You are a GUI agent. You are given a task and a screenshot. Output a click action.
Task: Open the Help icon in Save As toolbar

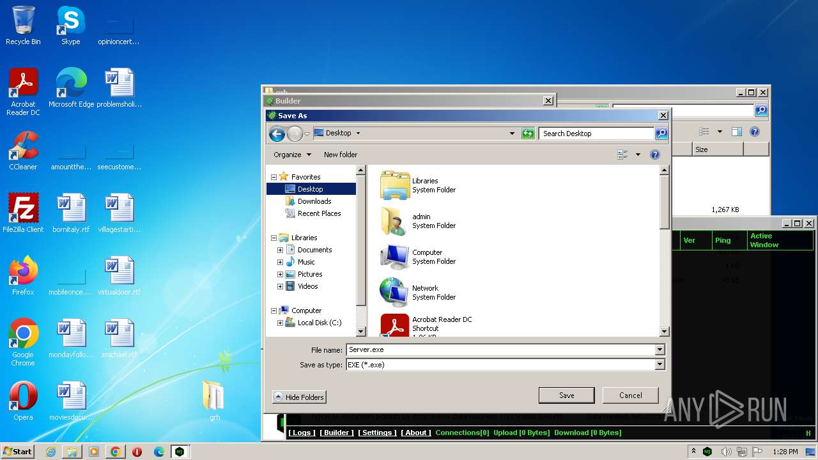pyautogui.click(x=654, y=155)
